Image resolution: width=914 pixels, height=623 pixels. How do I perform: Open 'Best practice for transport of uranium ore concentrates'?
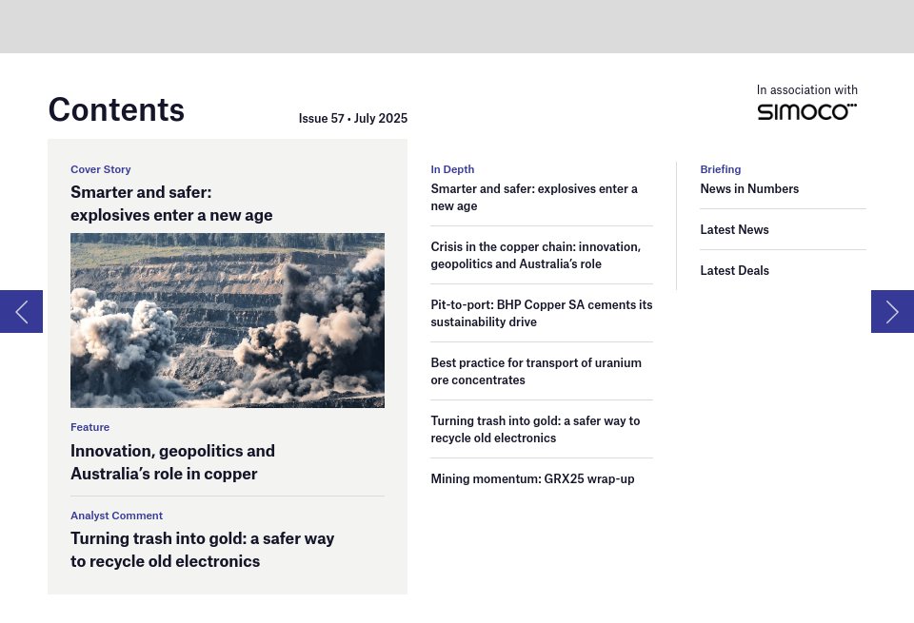tap(536, 371)
